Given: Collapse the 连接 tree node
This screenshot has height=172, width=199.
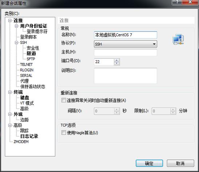Looking at the screenshot, I should 10,21.
